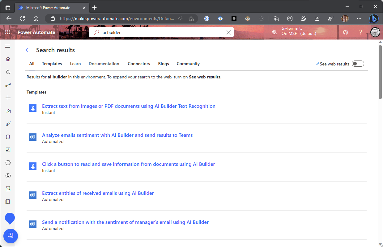Screen dimensions: 383x247
Task: Open the Power Automate app launcher grid
Action: 8,32
